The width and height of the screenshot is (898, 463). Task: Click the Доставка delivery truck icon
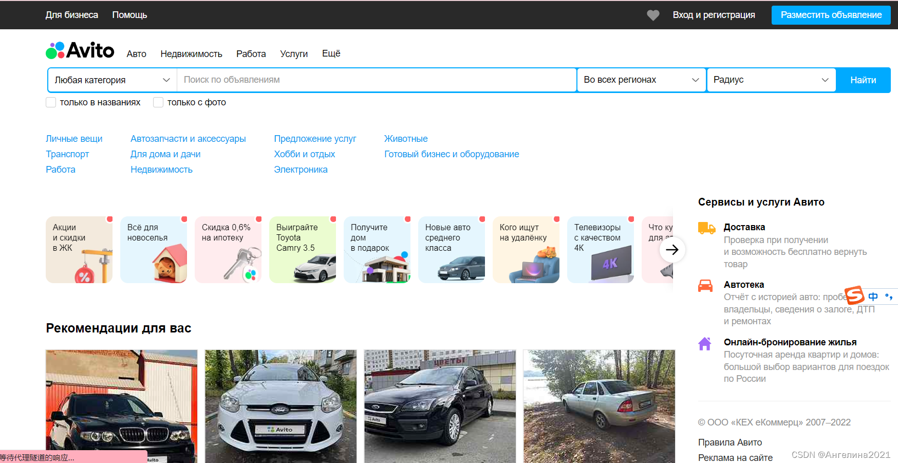[706, 228]
